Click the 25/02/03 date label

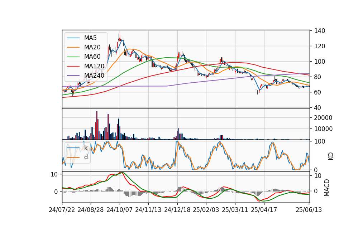pyautogui.click(x=206, y=210)
